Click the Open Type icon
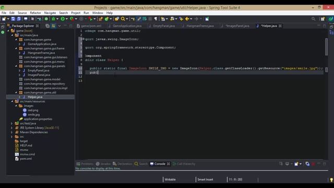The width and height of the screenshot is (334, 188). pyautogui.click(x=117, y=19)
